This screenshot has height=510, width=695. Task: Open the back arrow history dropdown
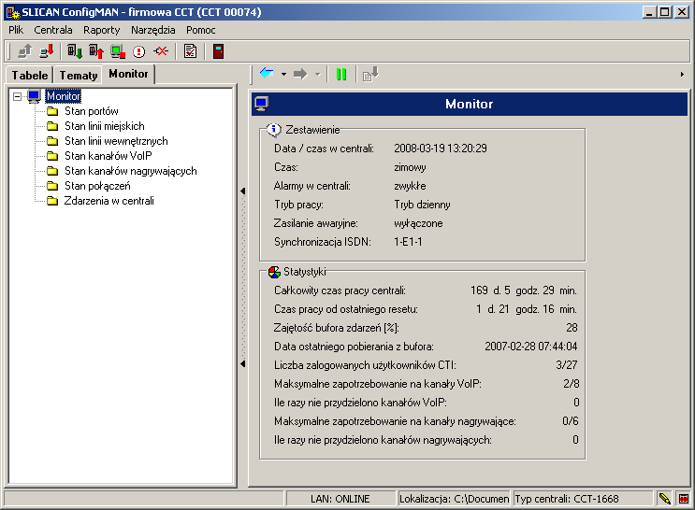pos(283,75)
